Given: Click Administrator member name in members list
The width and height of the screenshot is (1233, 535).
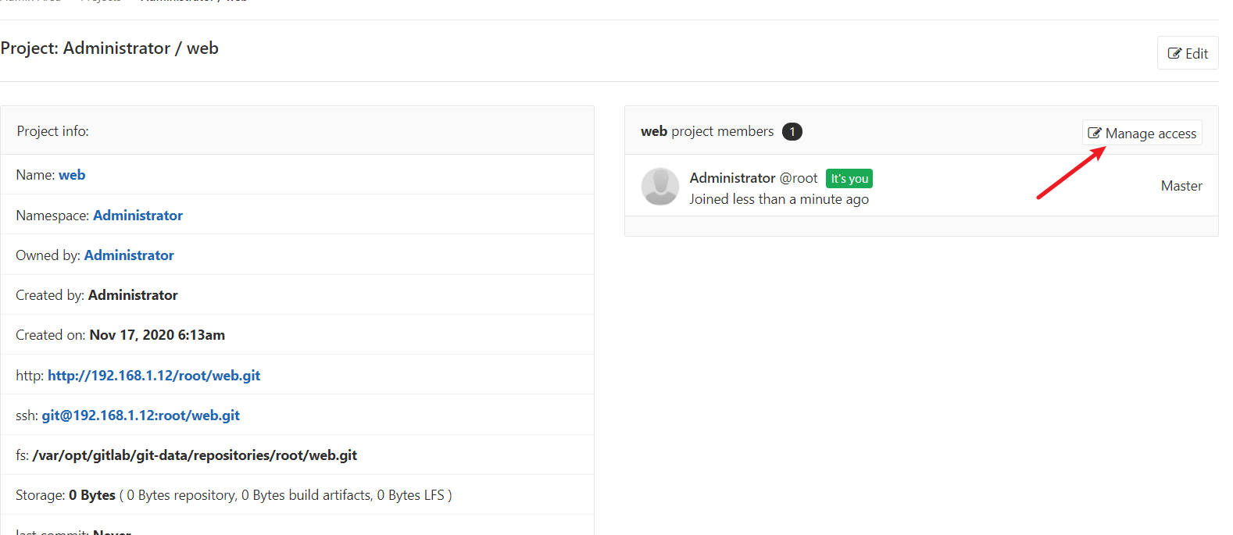Looking at the screenshot, I should [732, 178].
